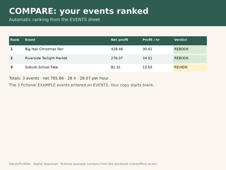
Task: Click the HandyPrintKits footer text
Action: (x=83, y=164)
